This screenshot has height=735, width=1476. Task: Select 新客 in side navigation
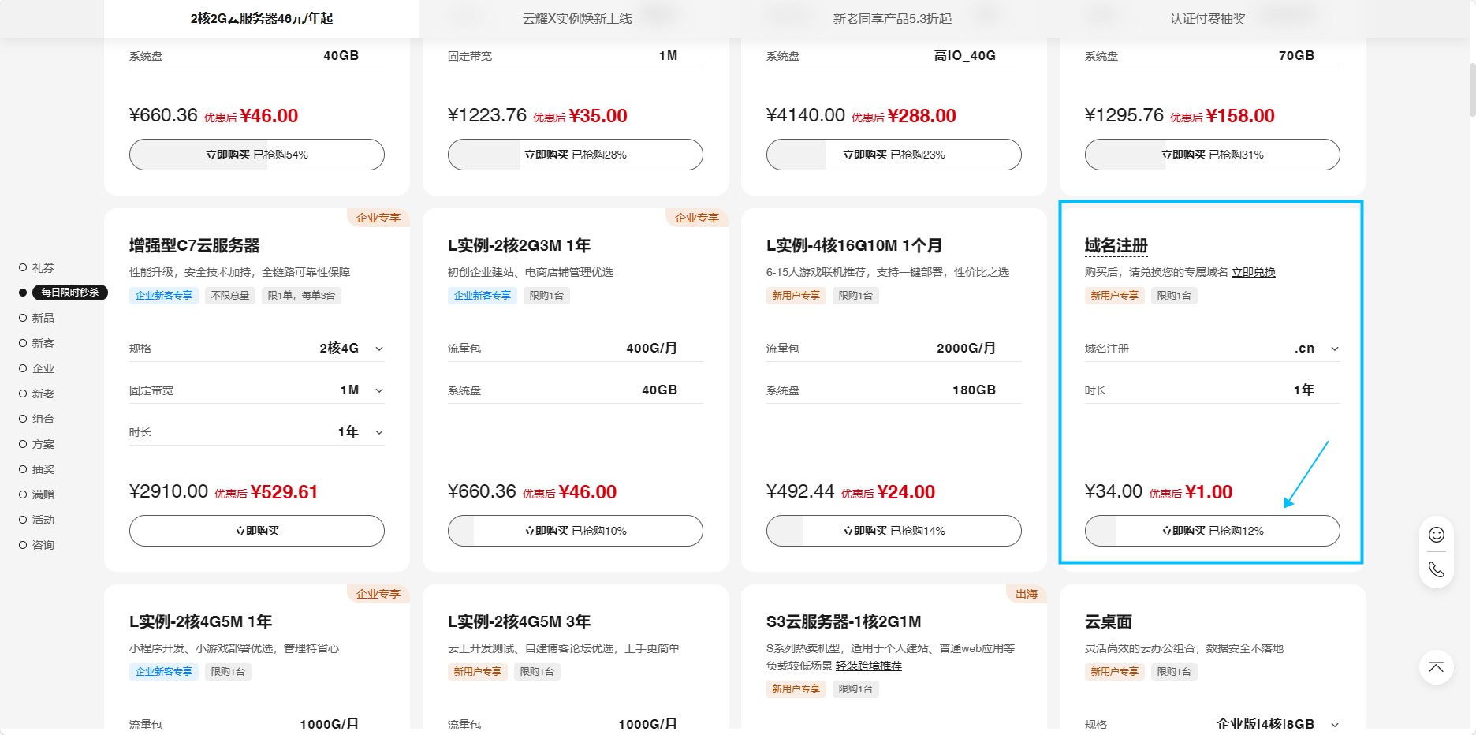(37, 343)
